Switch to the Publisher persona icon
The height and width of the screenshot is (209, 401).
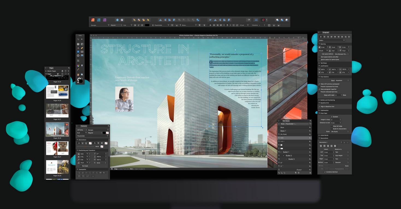(x=93, y=20)
